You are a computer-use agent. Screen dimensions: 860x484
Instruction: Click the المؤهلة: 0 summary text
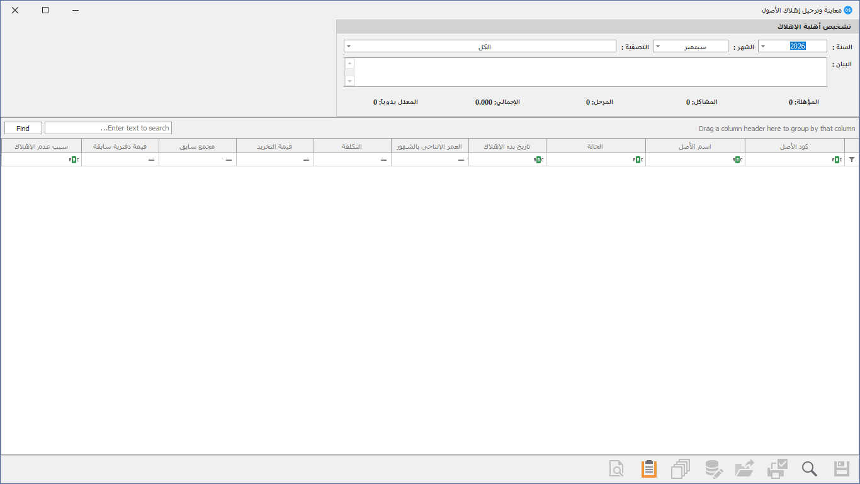pyautogui.click(x=804, y=101)
